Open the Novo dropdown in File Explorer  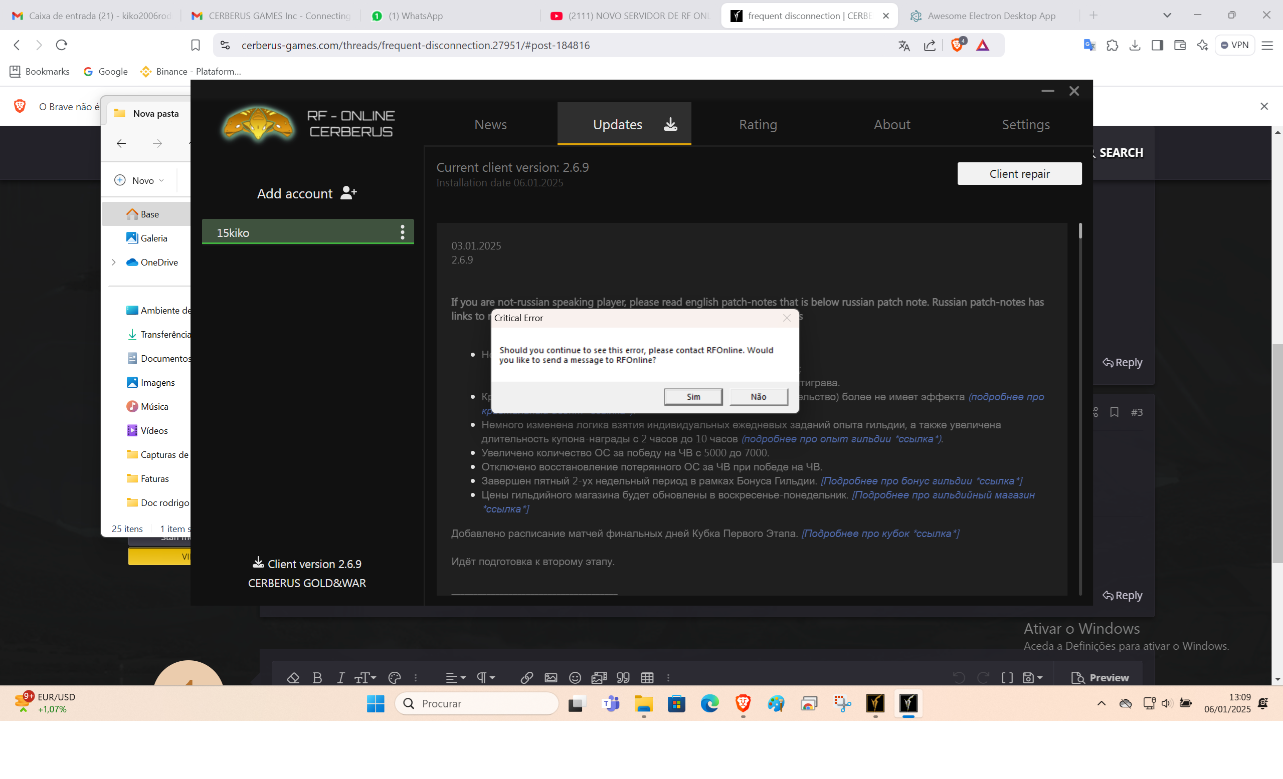[139, 180]
